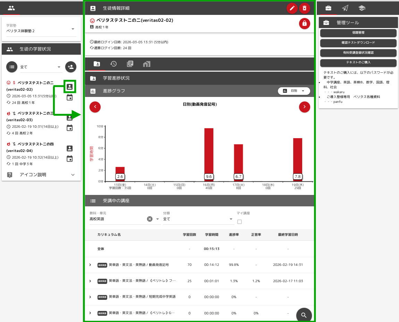Click the red padlock icon

coord(304,24)
